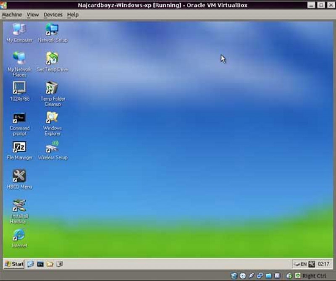Click the hard disk status icon in VirtualBox
Image resolution: width=336 pixels, height=281 pixels.
(234, 276)
